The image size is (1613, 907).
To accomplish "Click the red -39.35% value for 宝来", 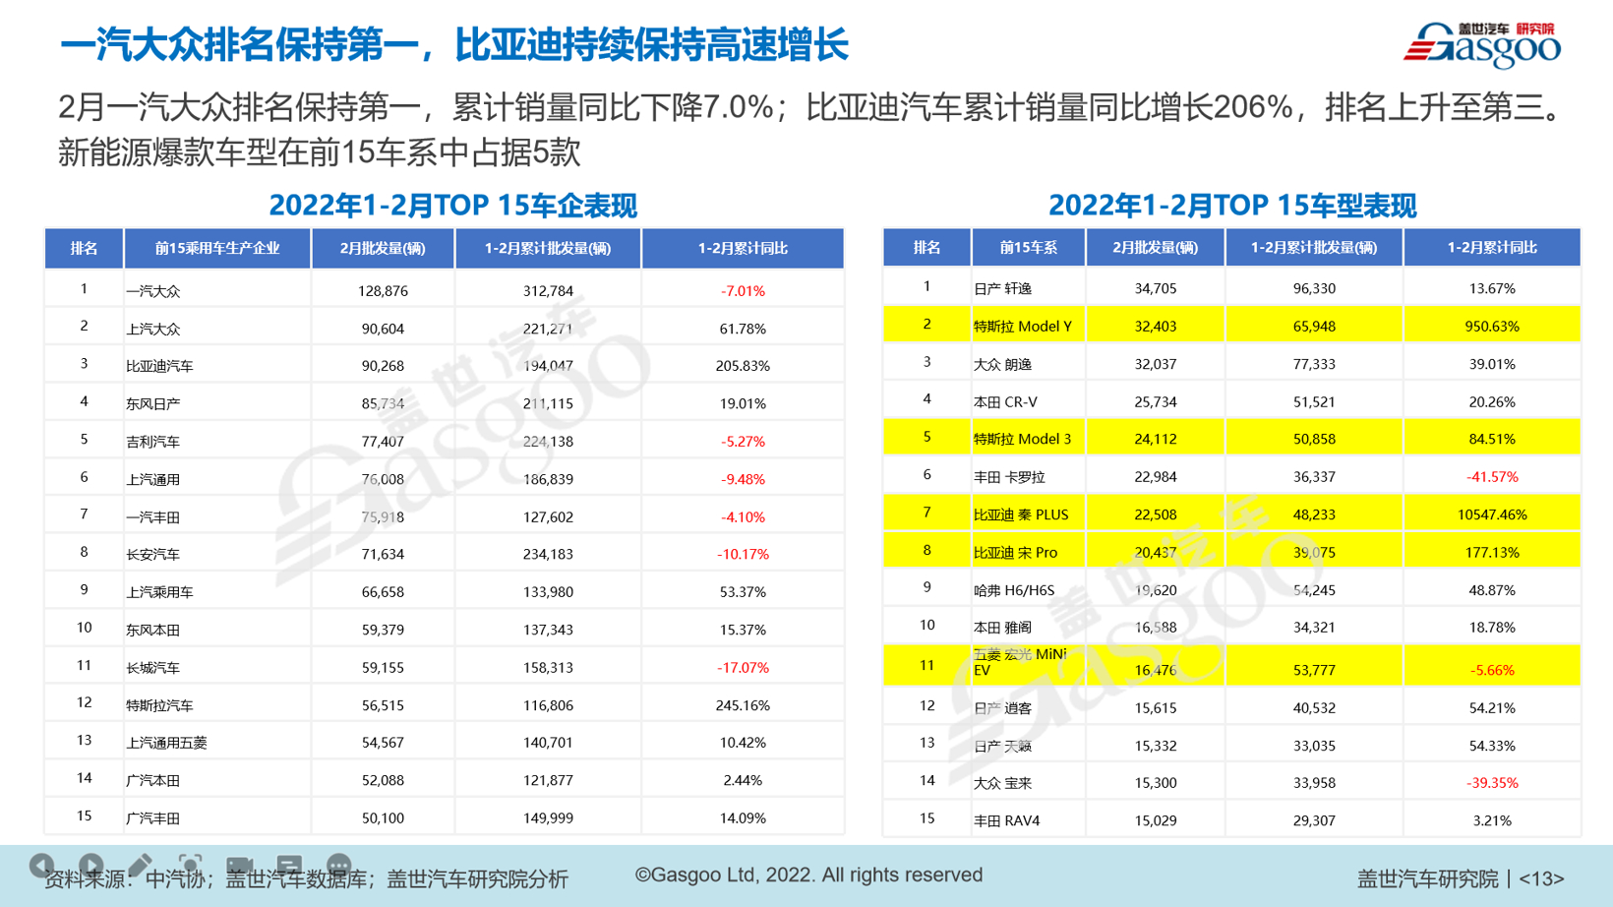I will pos(1492,783).
